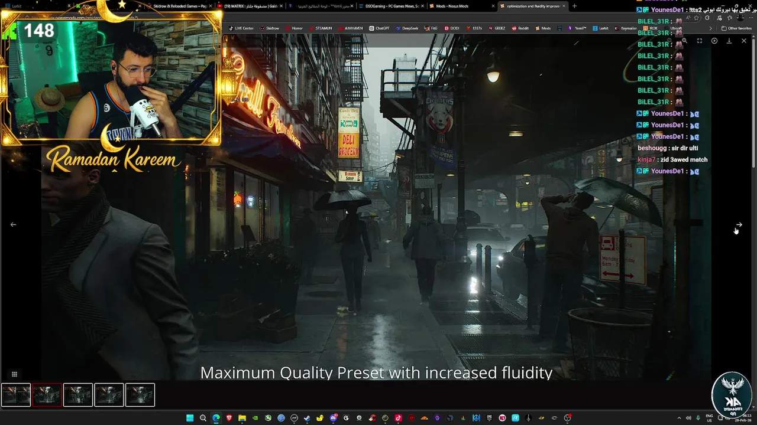
Task: Open Steam from the taskbar
Action: tap(307, 418)
